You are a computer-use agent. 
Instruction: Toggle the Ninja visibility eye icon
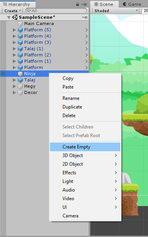(3, 74)
